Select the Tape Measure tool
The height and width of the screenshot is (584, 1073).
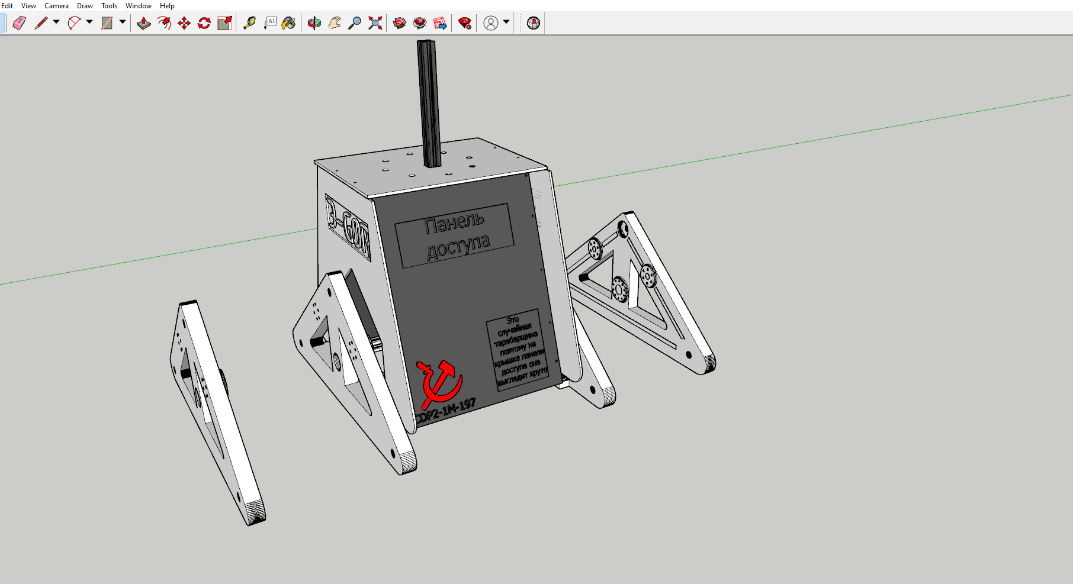249,23
